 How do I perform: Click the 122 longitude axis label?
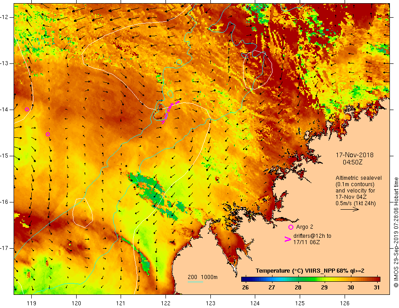pyautogui.click(x=165, y=303)
